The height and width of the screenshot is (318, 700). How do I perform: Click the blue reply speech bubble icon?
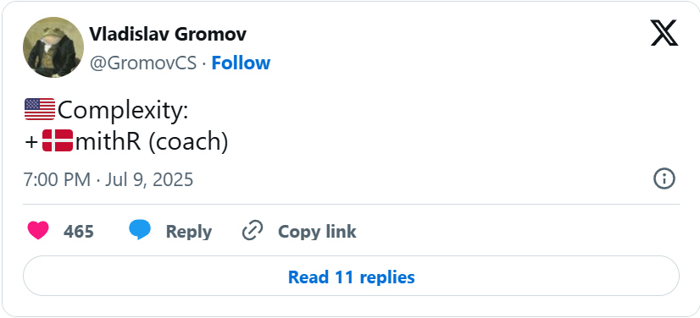click(140, 230)
